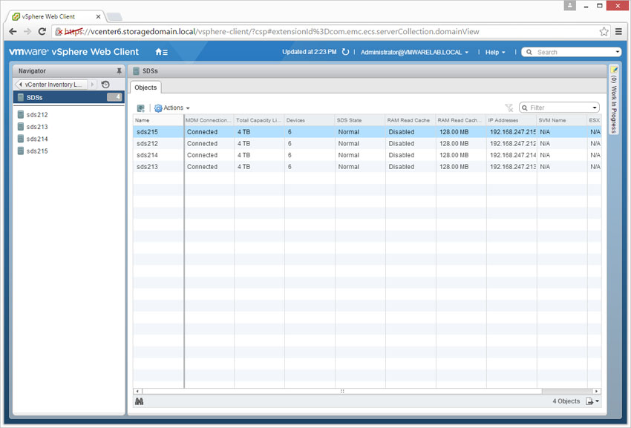Sort by Devices column header
Image resolution: width=631 pixels, height=428 pixels.
click(x=310, y=120)
